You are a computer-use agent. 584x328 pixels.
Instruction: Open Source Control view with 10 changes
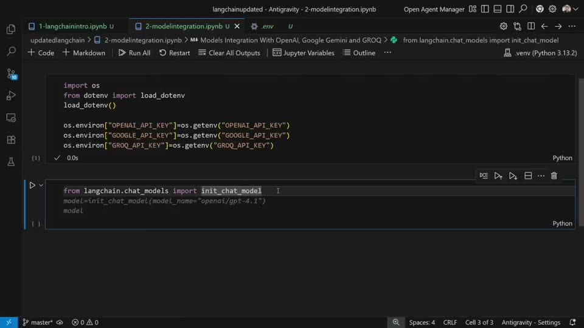point(11,73)
